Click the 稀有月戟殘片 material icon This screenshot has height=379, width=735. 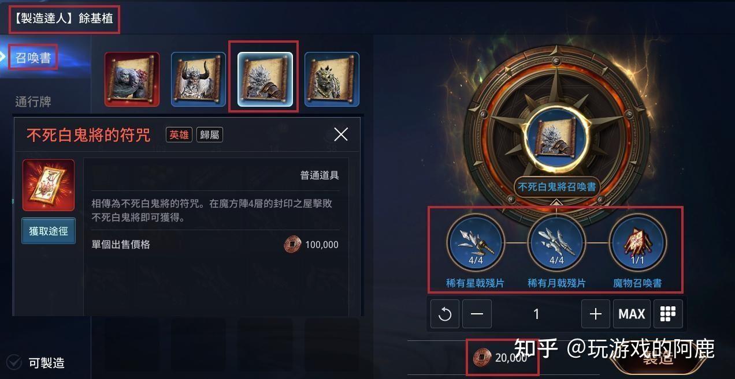556,242
